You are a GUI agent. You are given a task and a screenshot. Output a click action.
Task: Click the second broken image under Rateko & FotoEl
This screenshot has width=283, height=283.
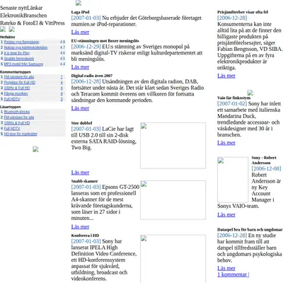tap(12, 29)
